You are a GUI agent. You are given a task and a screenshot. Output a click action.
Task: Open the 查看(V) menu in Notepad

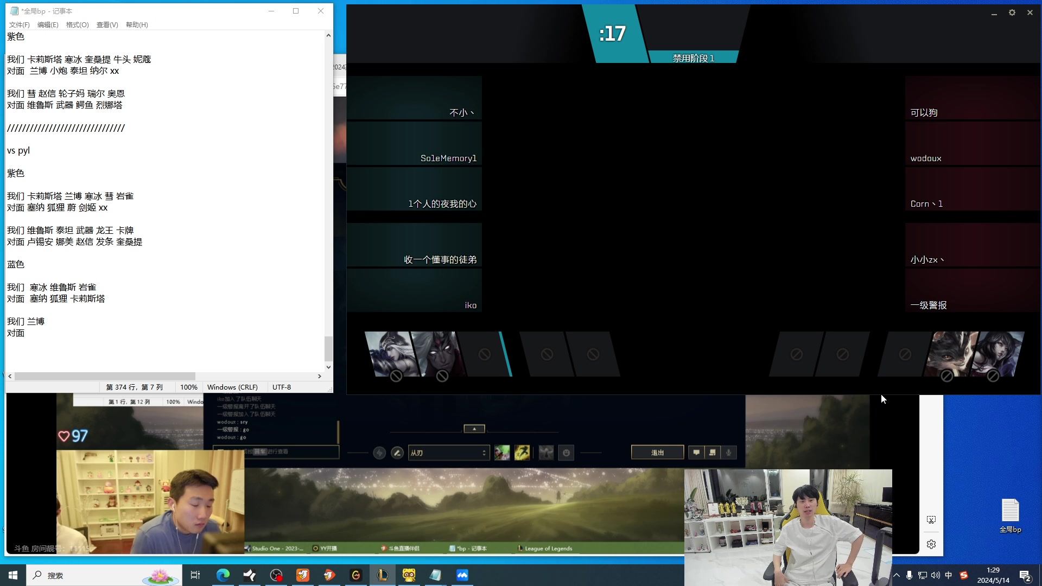tap(107, 25)
